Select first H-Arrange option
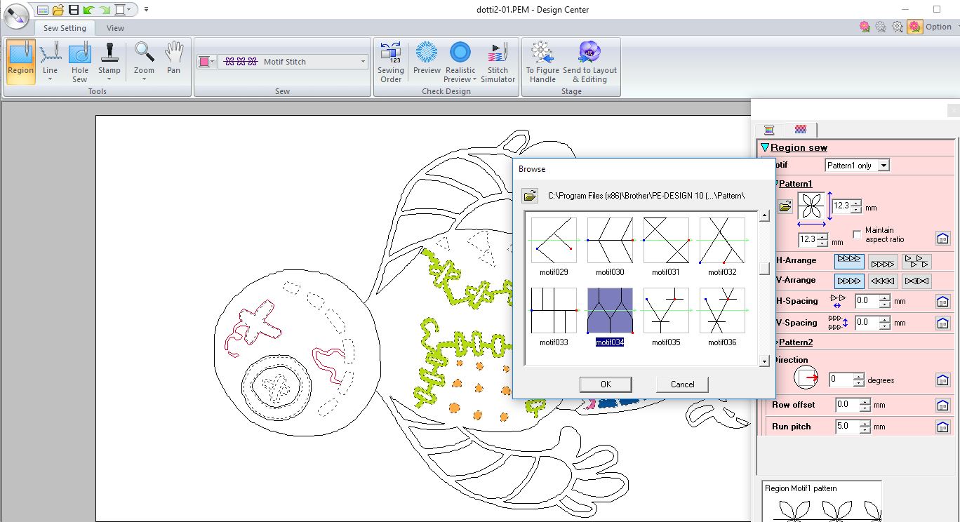 click(x=849, y=261)
